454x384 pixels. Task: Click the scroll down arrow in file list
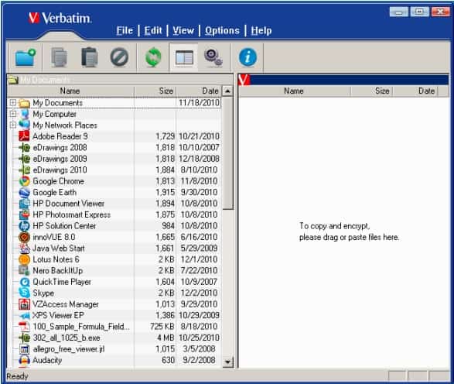click(x=228, y=362)
